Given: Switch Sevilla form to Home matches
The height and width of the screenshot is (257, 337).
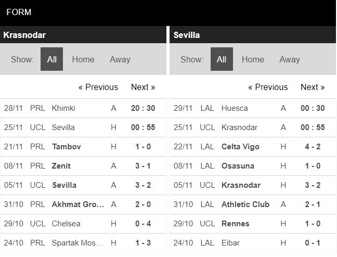Looking at the screenshot, I should click(253, 59).
